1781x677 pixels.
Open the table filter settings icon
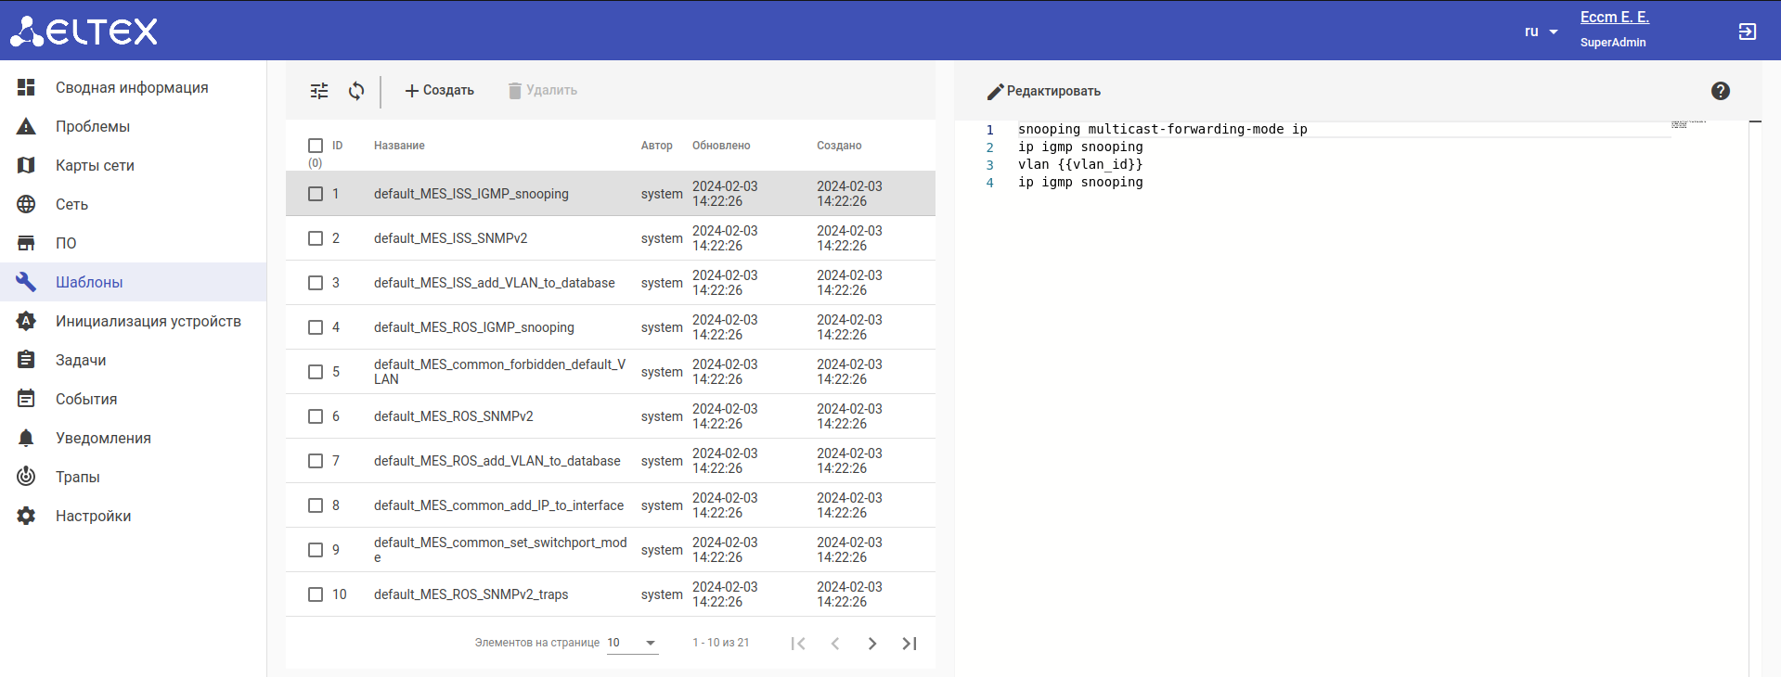point(319,91)
